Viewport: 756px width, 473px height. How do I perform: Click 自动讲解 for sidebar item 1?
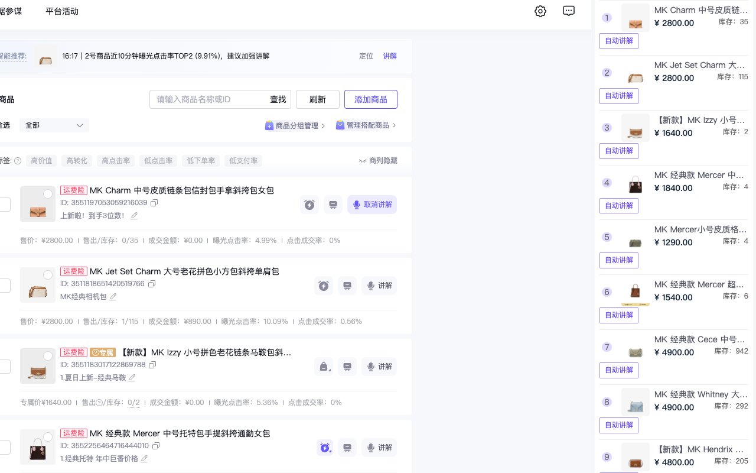(619, 41)
